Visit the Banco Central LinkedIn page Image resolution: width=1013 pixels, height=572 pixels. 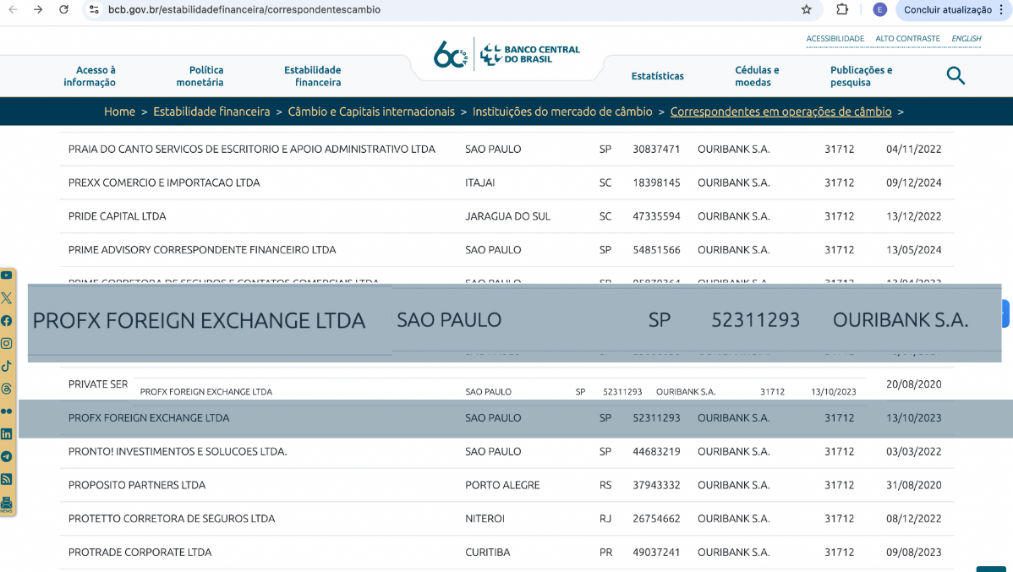point(7,433)
